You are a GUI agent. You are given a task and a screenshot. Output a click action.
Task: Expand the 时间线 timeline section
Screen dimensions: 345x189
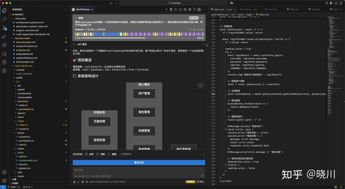[15, 183]
